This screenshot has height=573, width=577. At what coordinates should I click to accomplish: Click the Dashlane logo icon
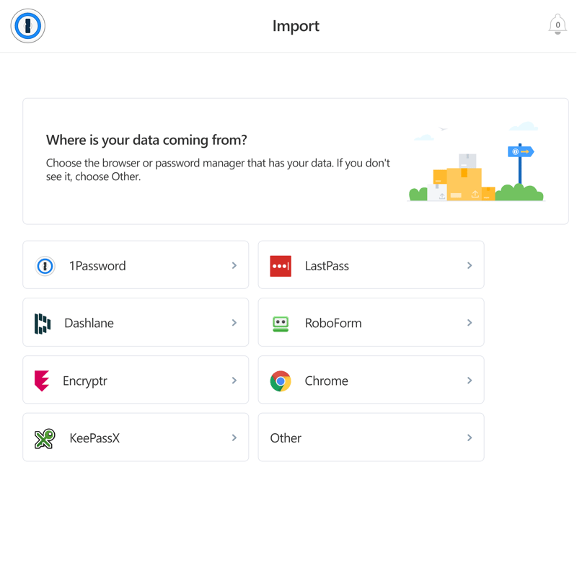(x=43, y=324)
